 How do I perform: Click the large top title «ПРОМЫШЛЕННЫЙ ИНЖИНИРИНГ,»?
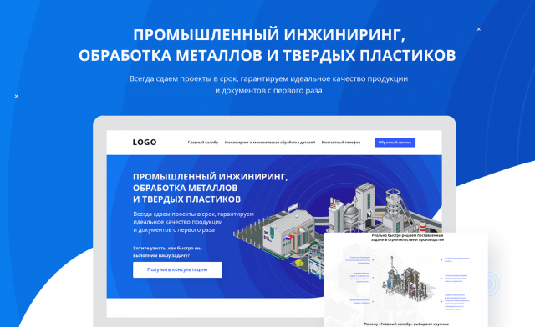(x=269, y=35)
